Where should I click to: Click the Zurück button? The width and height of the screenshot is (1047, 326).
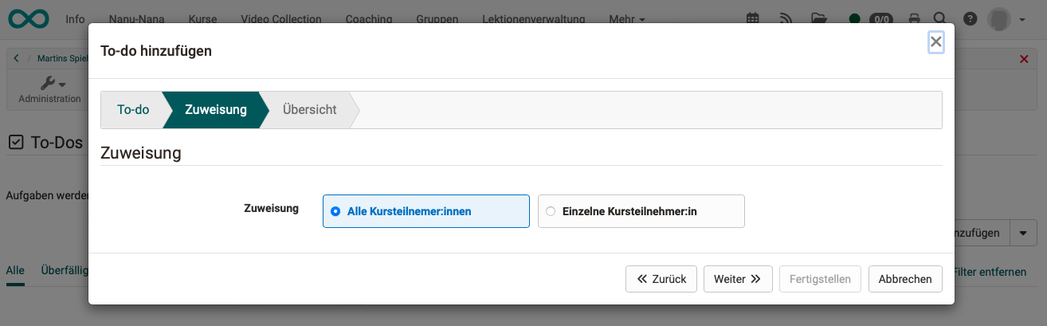[x=661, y=279]
